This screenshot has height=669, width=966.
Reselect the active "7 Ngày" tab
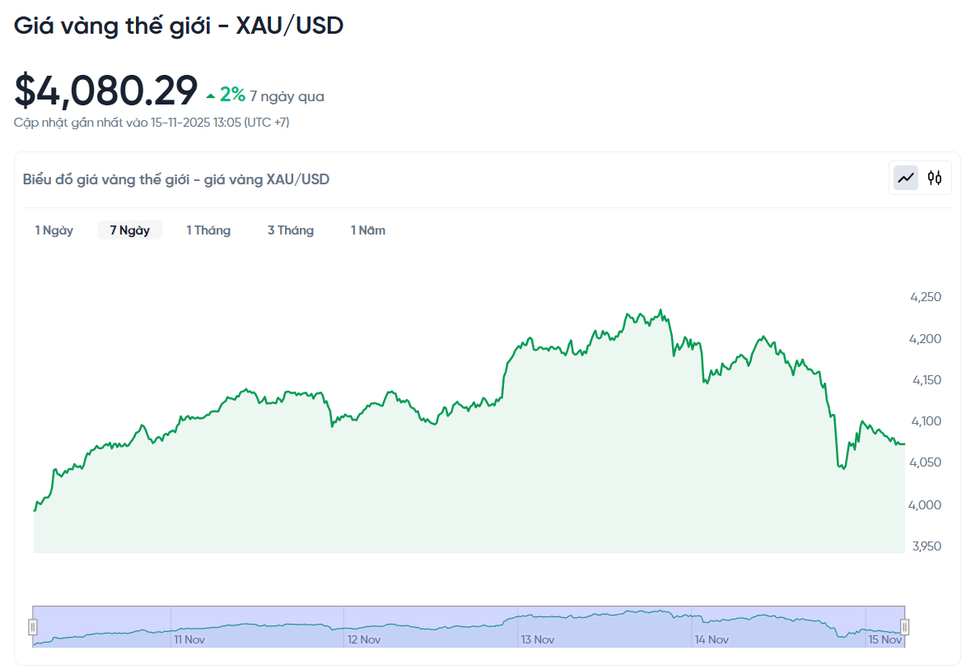click(x=129, y=230)
